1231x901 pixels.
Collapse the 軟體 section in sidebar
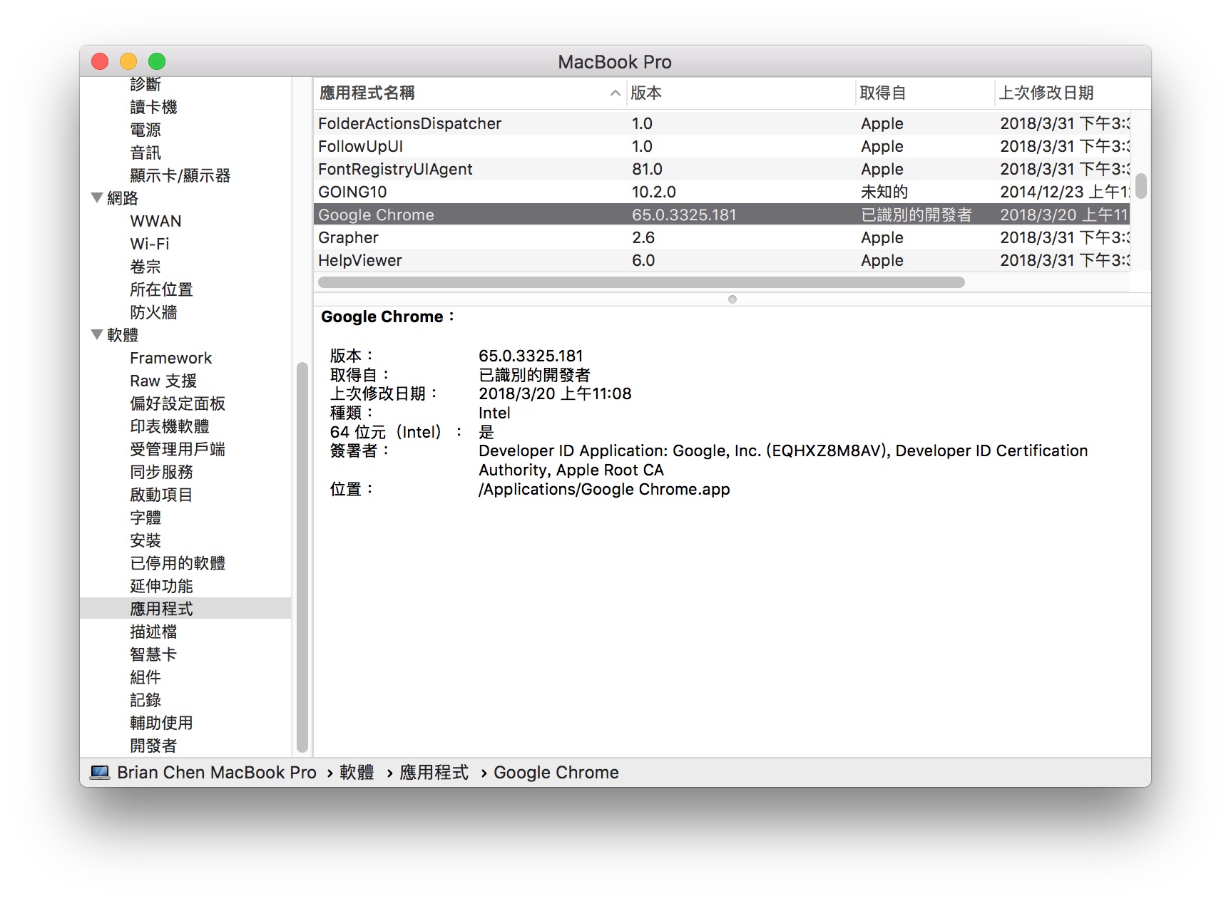coord(97,334)
